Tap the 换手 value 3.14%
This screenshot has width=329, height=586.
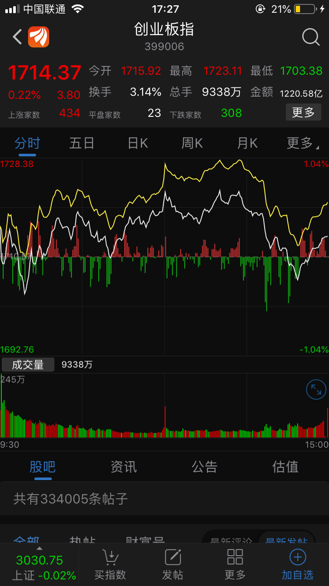(146, 92)
